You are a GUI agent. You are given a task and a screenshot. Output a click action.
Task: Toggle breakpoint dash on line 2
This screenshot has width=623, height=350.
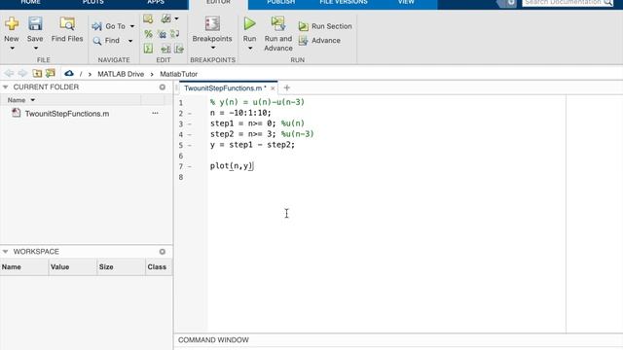190,114
